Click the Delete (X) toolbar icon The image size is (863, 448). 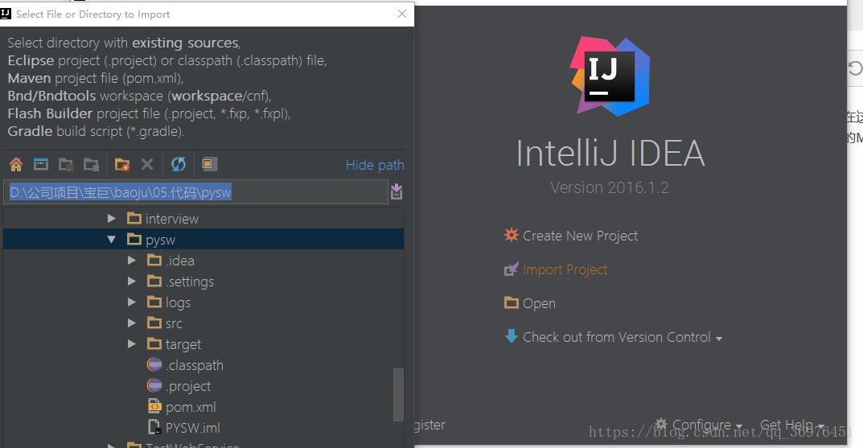coord(147,164)
